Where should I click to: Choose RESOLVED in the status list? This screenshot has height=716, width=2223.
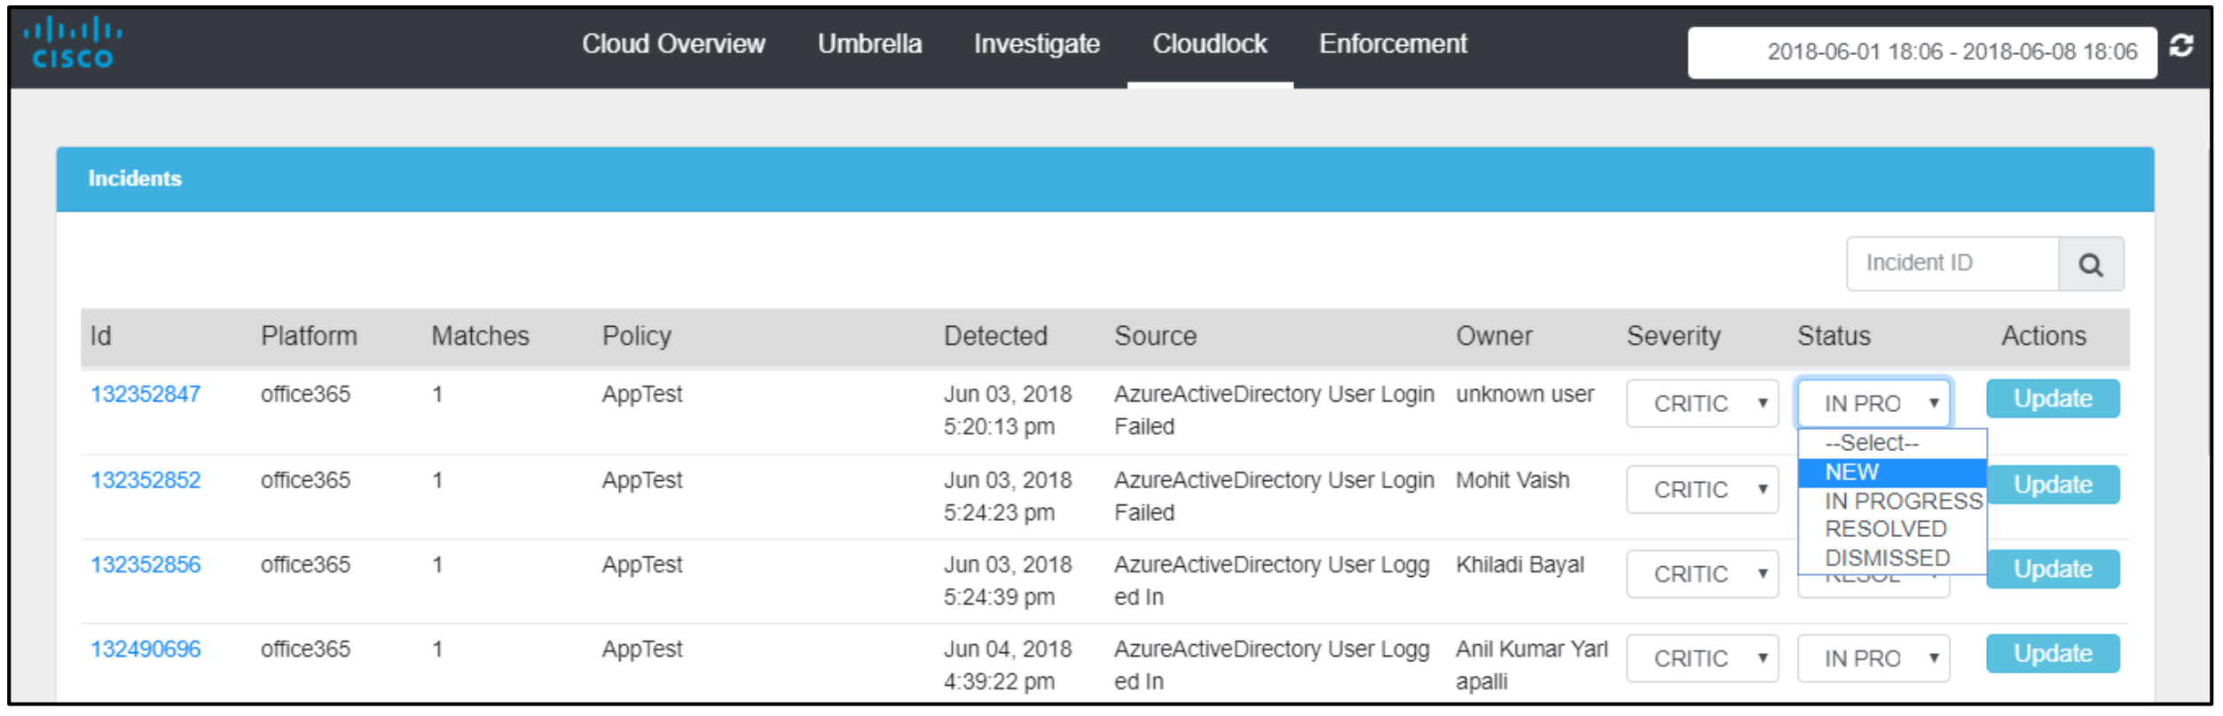[x=1892, y=529]
